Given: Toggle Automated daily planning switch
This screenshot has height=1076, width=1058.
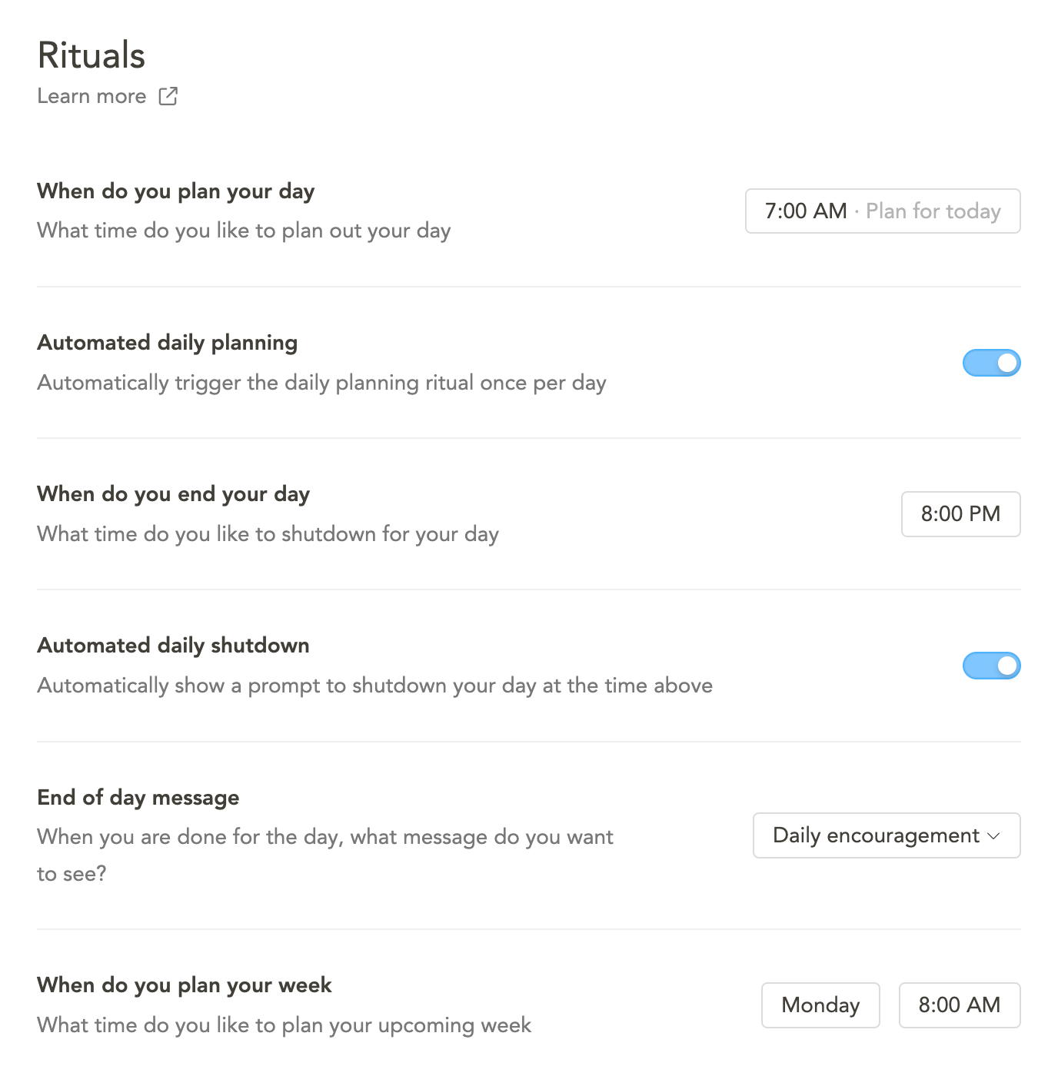Looking at the screenshot, I should pyautogui.click(x=991, y=363).
